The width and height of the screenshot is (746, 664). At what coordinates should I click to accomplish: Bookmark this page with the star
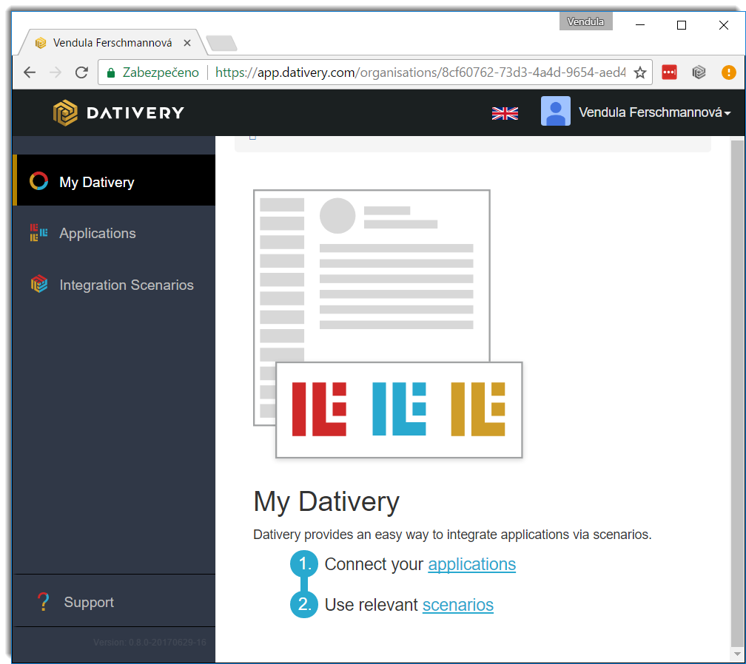640,72
